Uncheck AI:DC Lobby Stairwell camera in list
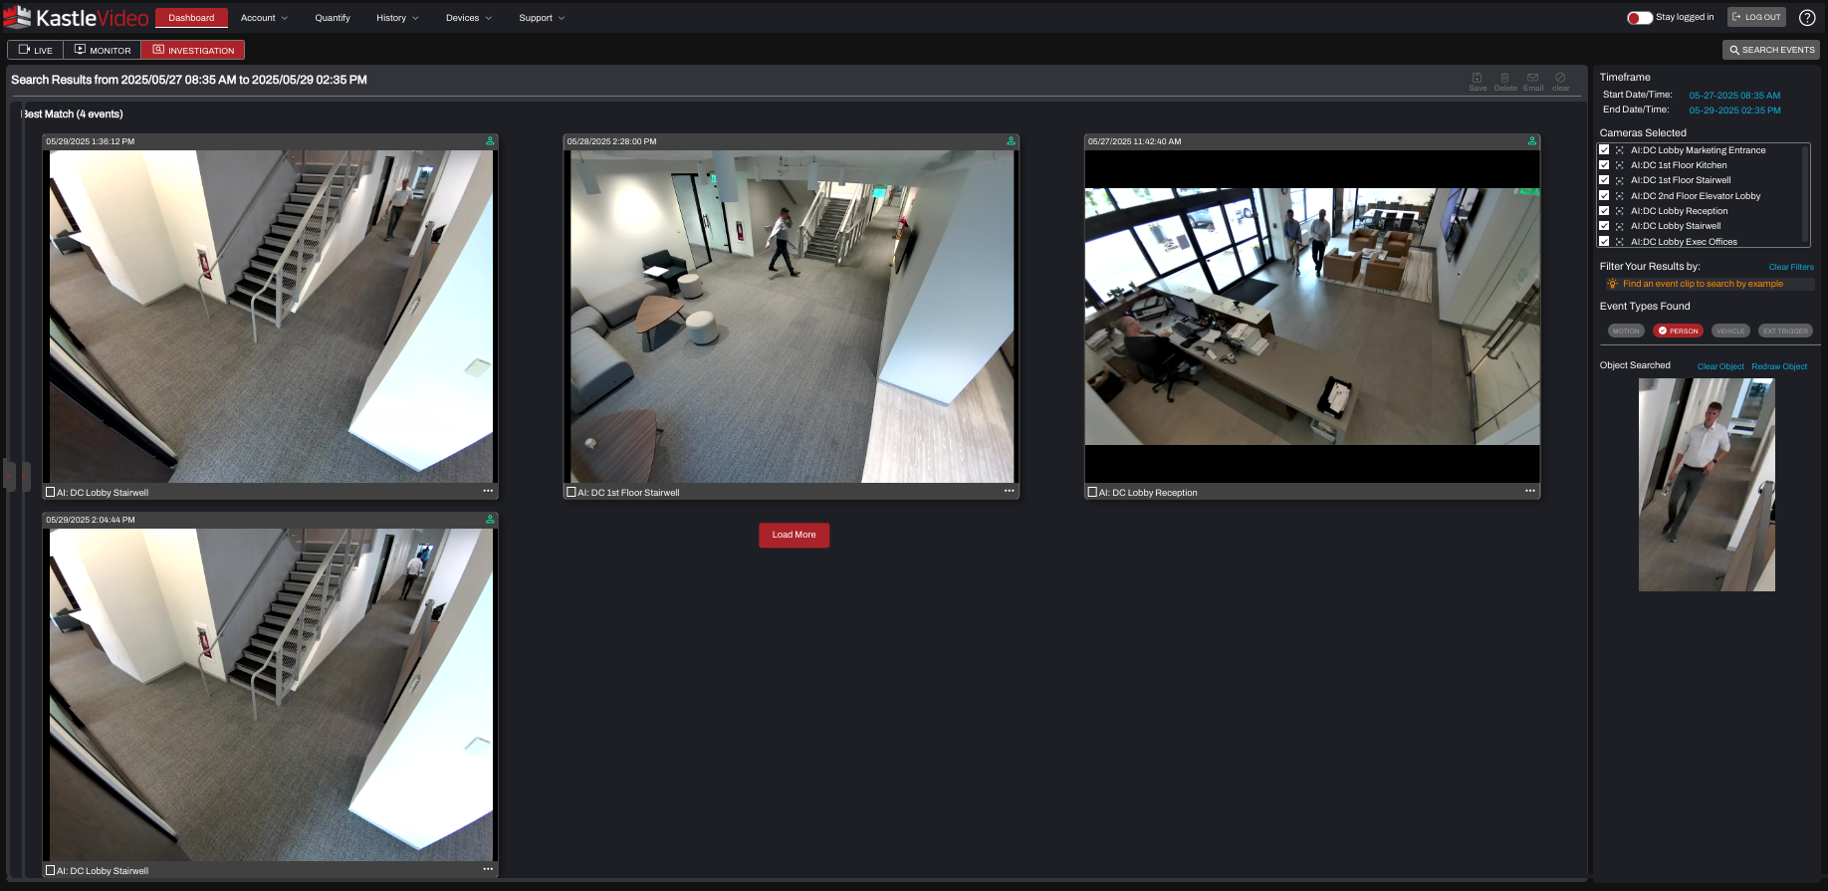The height and width of the screenshot is (891, 1828). [1604, 226]
